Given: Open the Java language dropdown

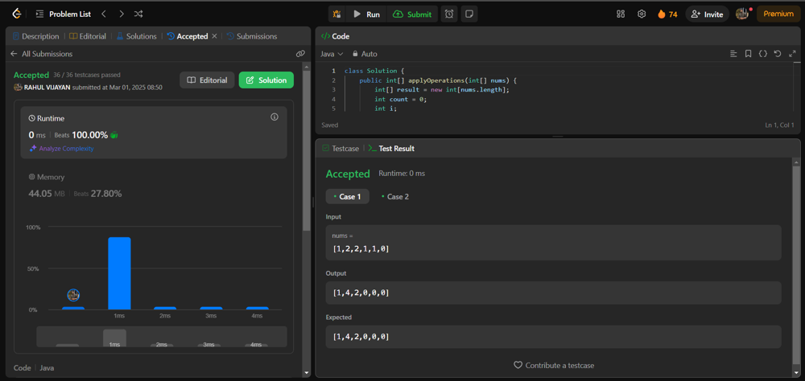Looking at the screenshot, I should click(x=332, y=54).
